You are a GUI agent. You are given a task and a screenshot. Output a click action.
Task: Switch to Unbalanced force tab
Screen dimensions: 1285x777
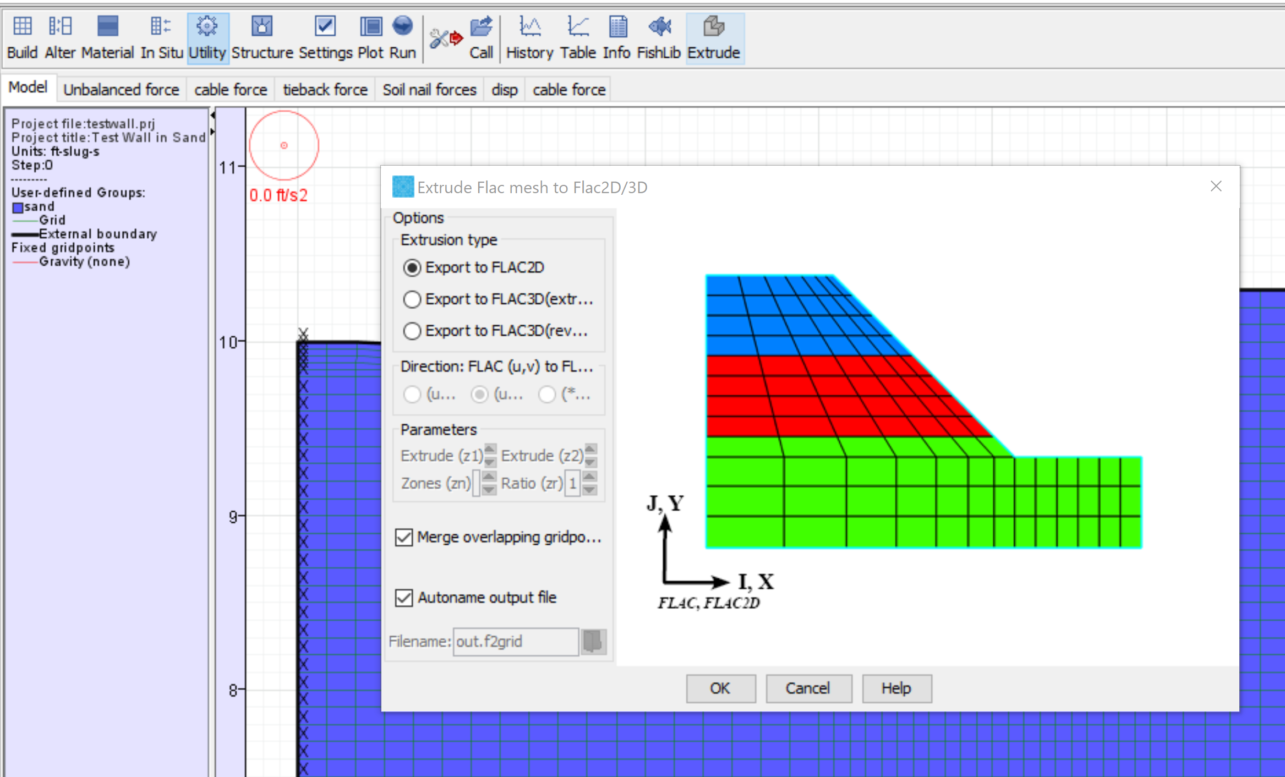[121, 90]
